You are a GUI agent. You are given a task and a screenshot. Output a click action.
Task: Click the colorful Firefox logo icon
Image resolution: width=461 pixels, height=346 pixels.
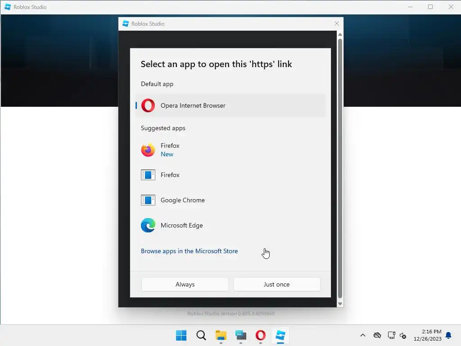pyautogui.click(x=148, y=150)
